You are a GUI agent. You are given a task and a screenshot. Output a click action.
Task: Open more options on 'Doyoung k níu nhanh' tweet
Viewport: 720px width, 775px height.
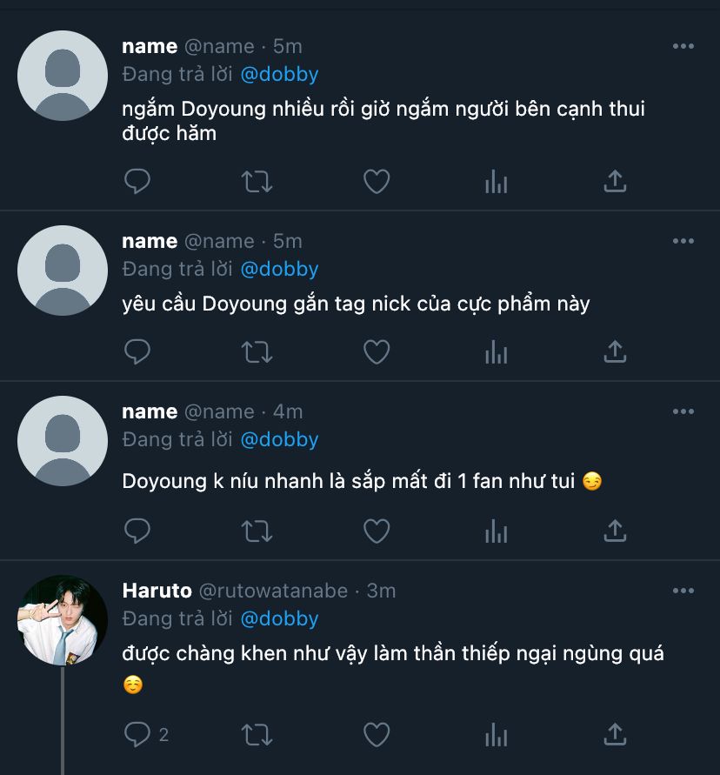683,411
